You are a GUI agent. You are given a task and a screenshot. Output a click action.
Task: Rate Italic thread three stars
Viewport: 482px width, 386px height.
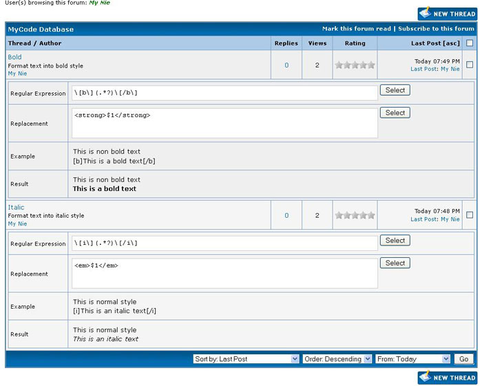[x=355, y=215]
